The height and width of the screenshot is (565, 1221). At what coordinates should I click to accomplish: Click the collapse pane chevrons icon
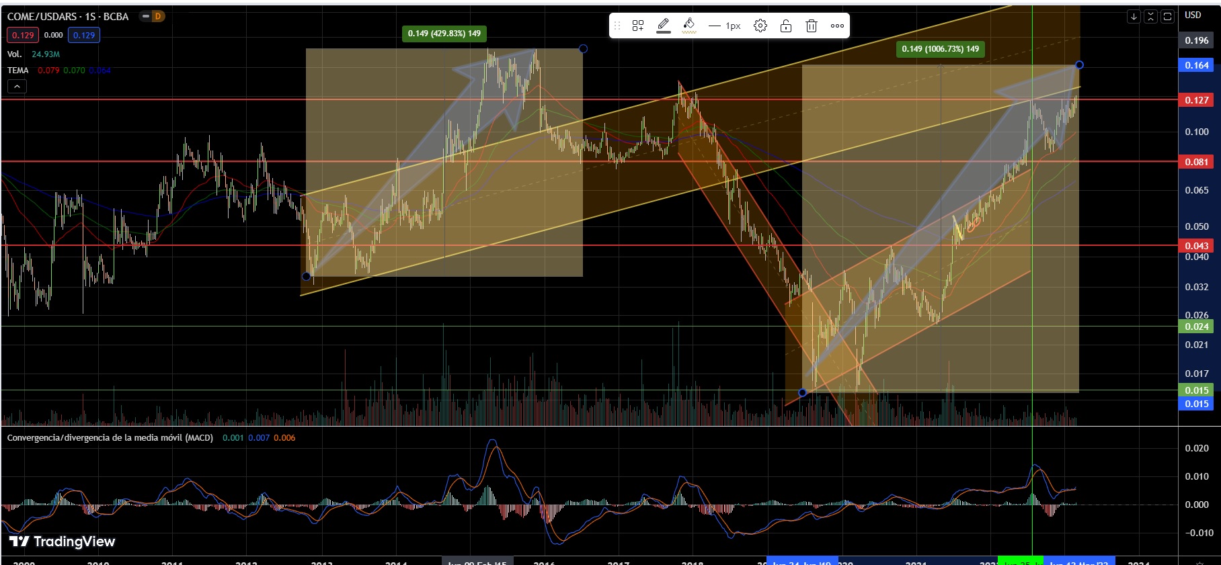[1151, 16]
